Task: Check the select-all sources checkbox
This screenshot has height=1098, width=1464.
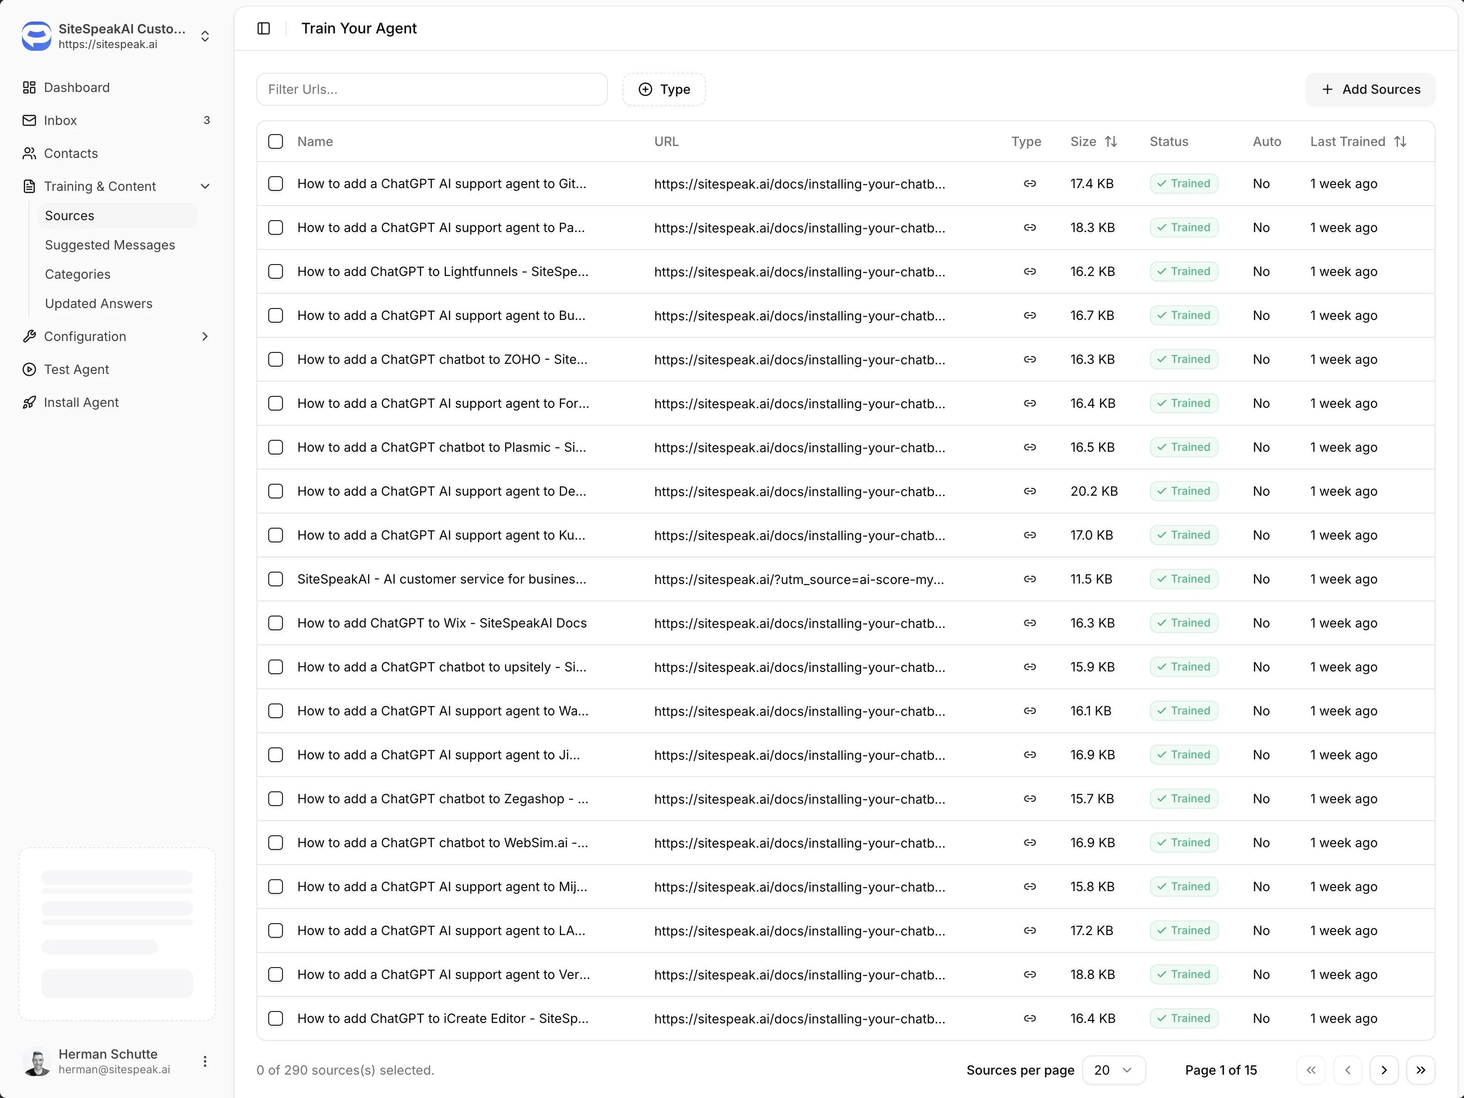Action: click(x=275, y=141)
